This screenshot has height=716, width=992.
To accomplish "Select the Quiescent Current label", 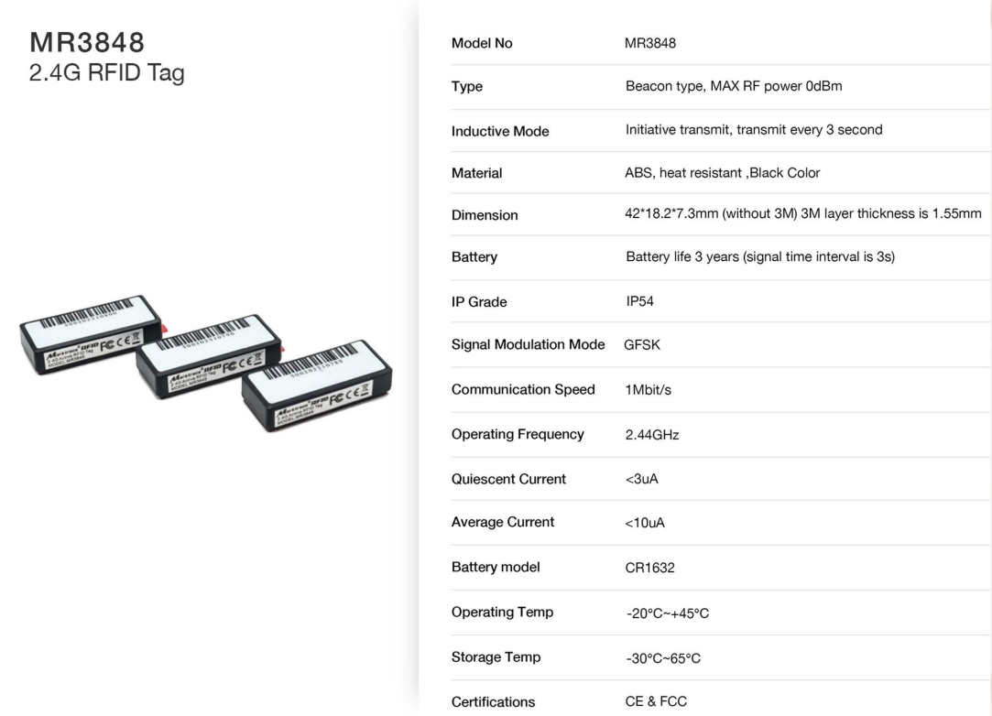I will click(508, 479).
